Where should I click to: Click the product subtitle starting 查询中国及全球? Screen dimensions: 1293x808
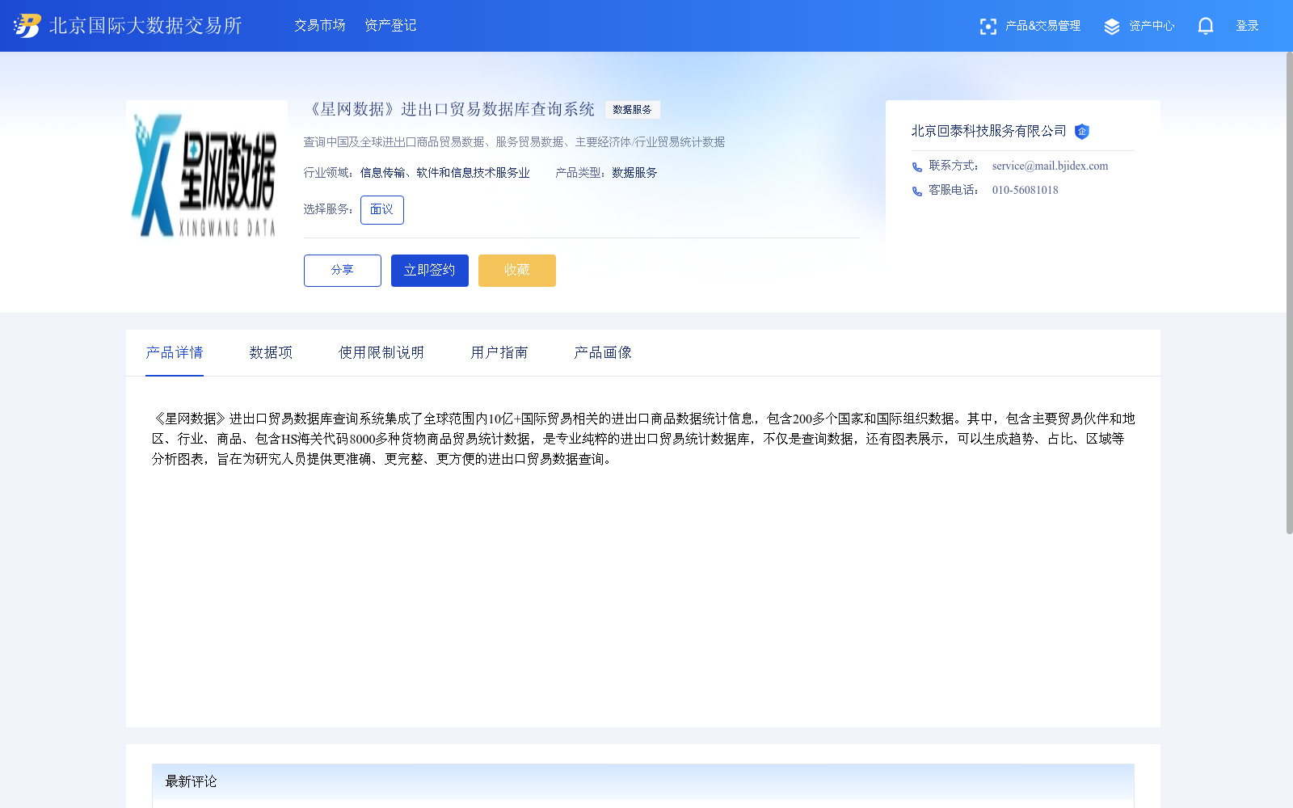click(x=514, y=142)
